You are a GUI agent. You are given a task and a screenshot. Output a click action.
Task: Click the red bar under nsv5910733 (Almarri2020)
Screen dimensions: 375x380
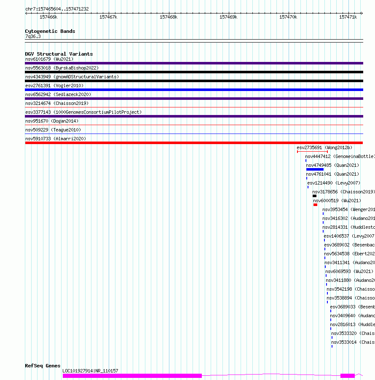(x=194, y=143)
